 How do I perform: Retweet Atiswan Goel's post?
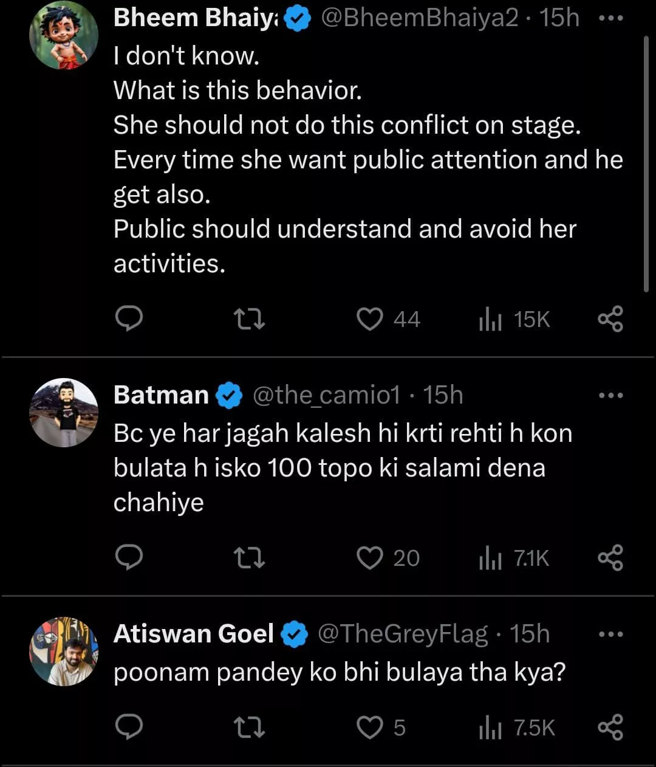click(250, 727)
